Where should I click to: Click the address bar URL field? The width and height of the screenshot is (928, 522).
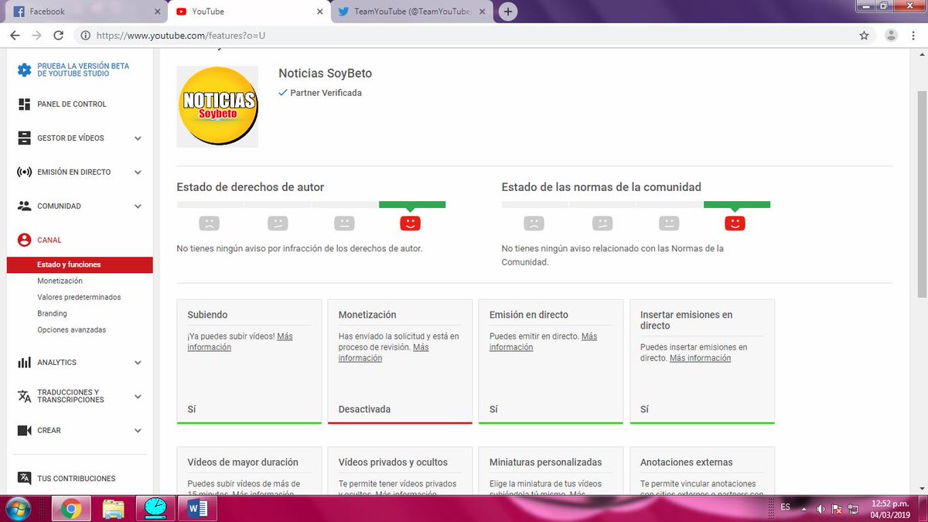coord(464,36)
